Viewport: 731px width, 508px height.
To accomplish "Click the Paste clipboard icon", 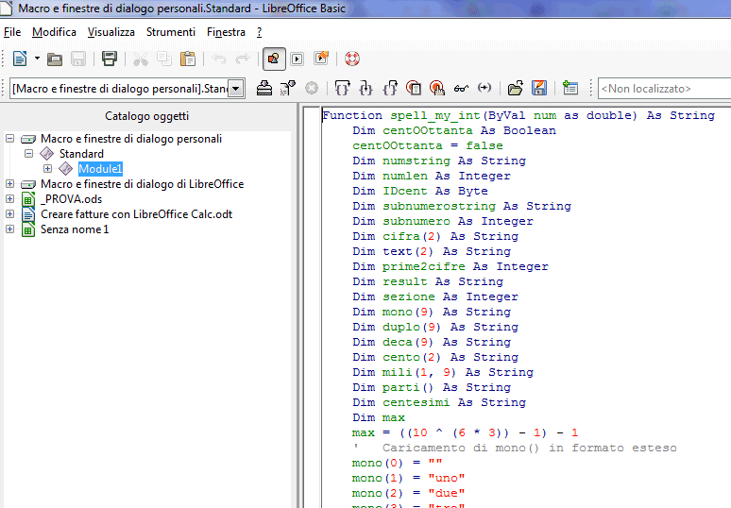I will [x=188, y=59].
